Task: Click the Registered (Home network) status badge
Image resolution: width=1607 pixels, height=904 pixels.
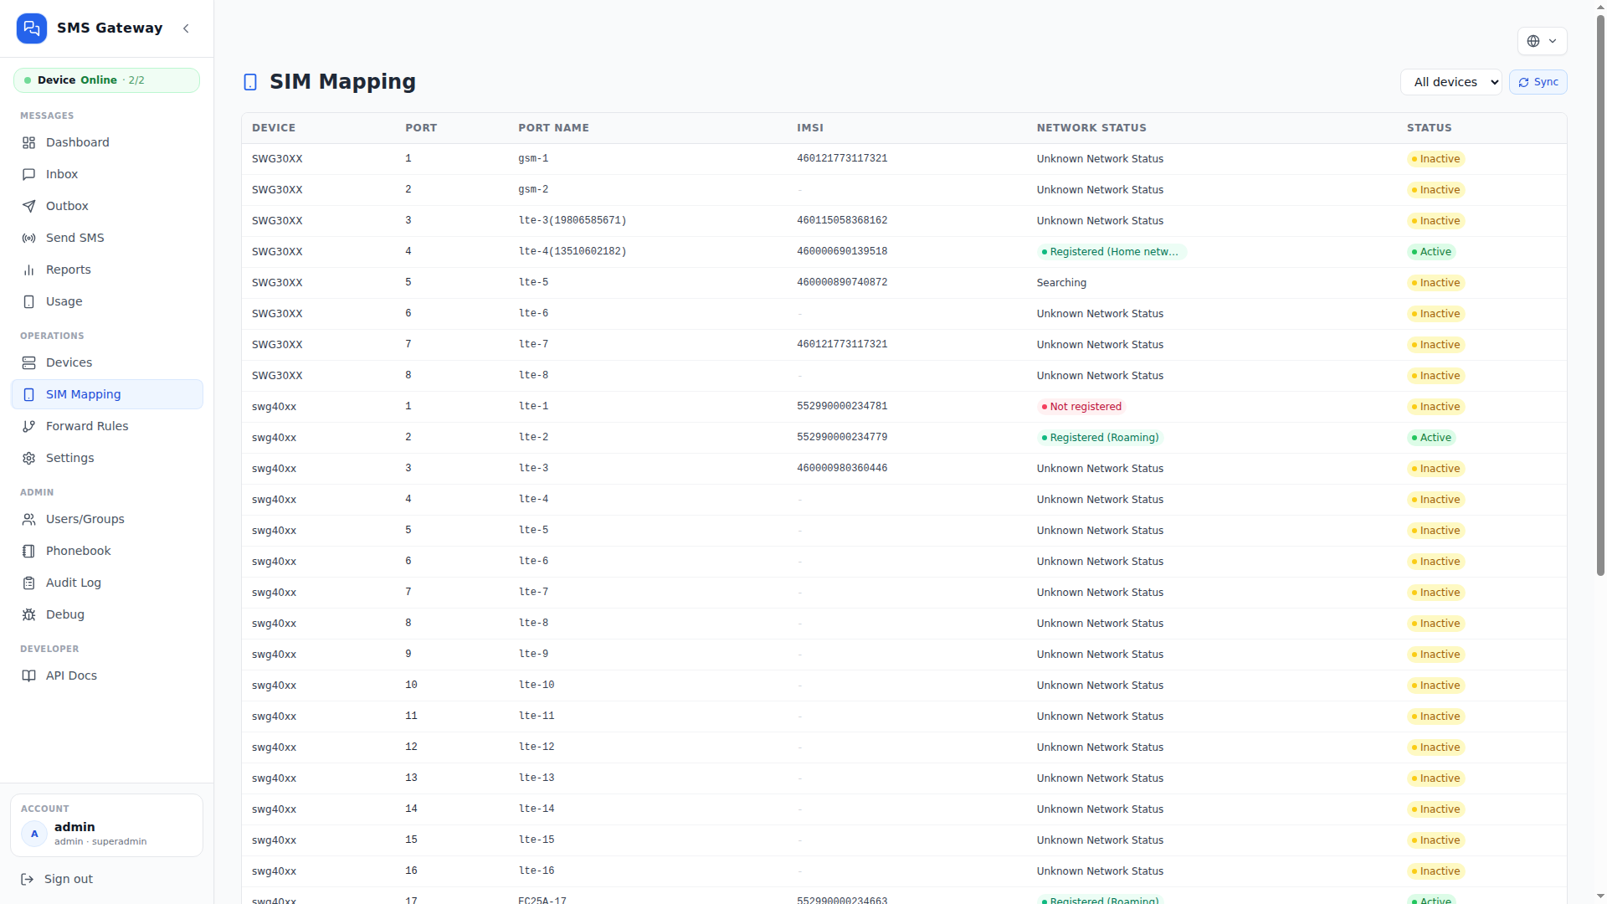Action: coord(1112,252)
